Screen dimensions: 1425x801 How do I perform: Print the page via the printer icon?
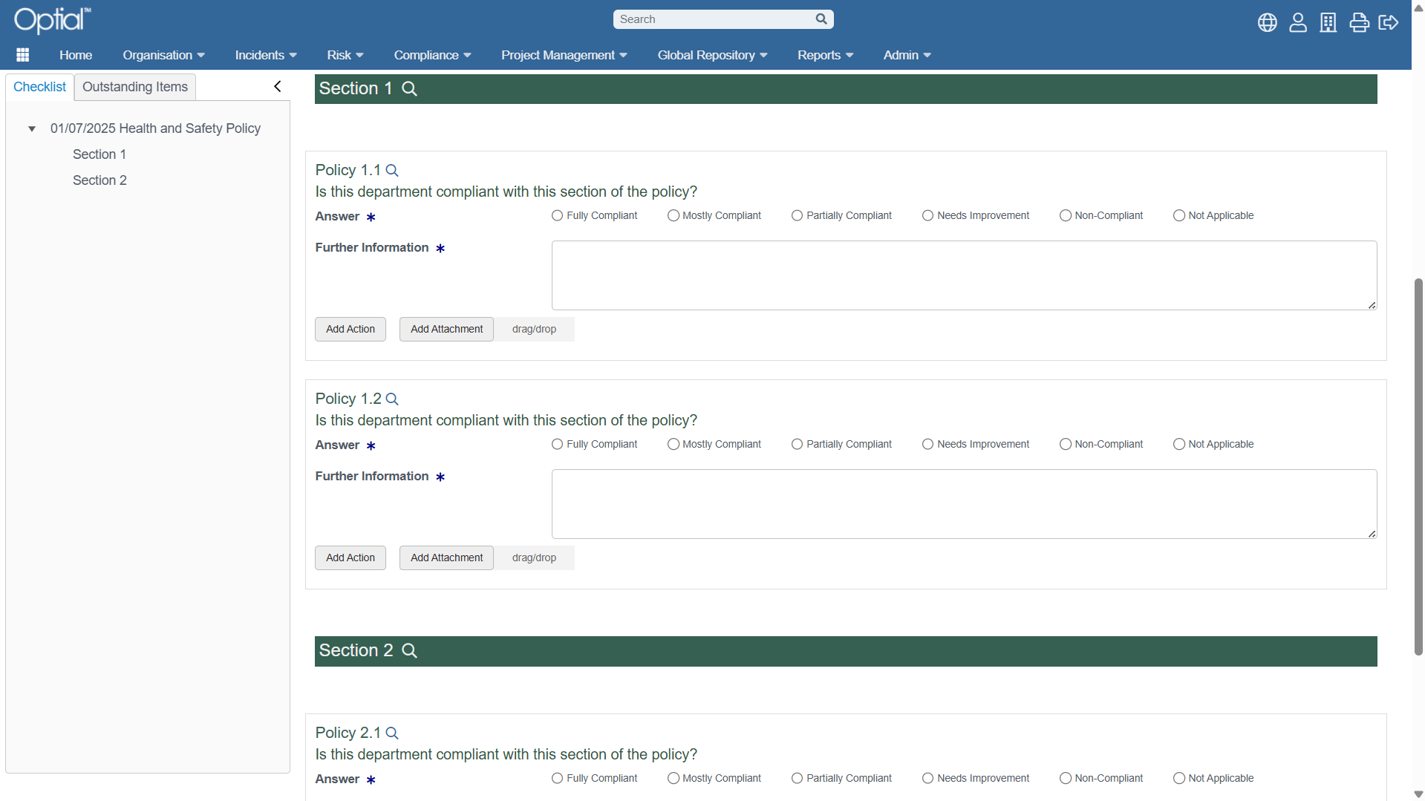pos(1359,22)
